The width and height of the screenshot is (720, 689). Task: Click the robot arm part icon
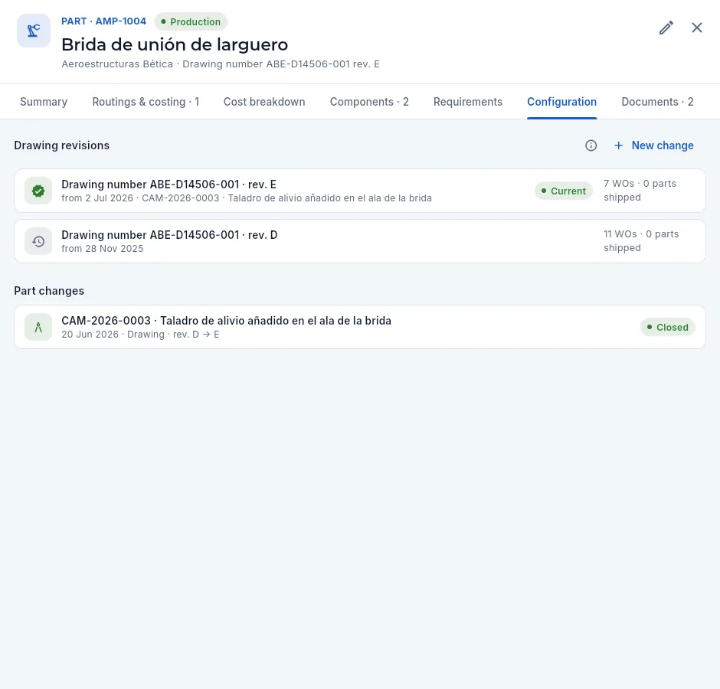(x=34, y=31)
